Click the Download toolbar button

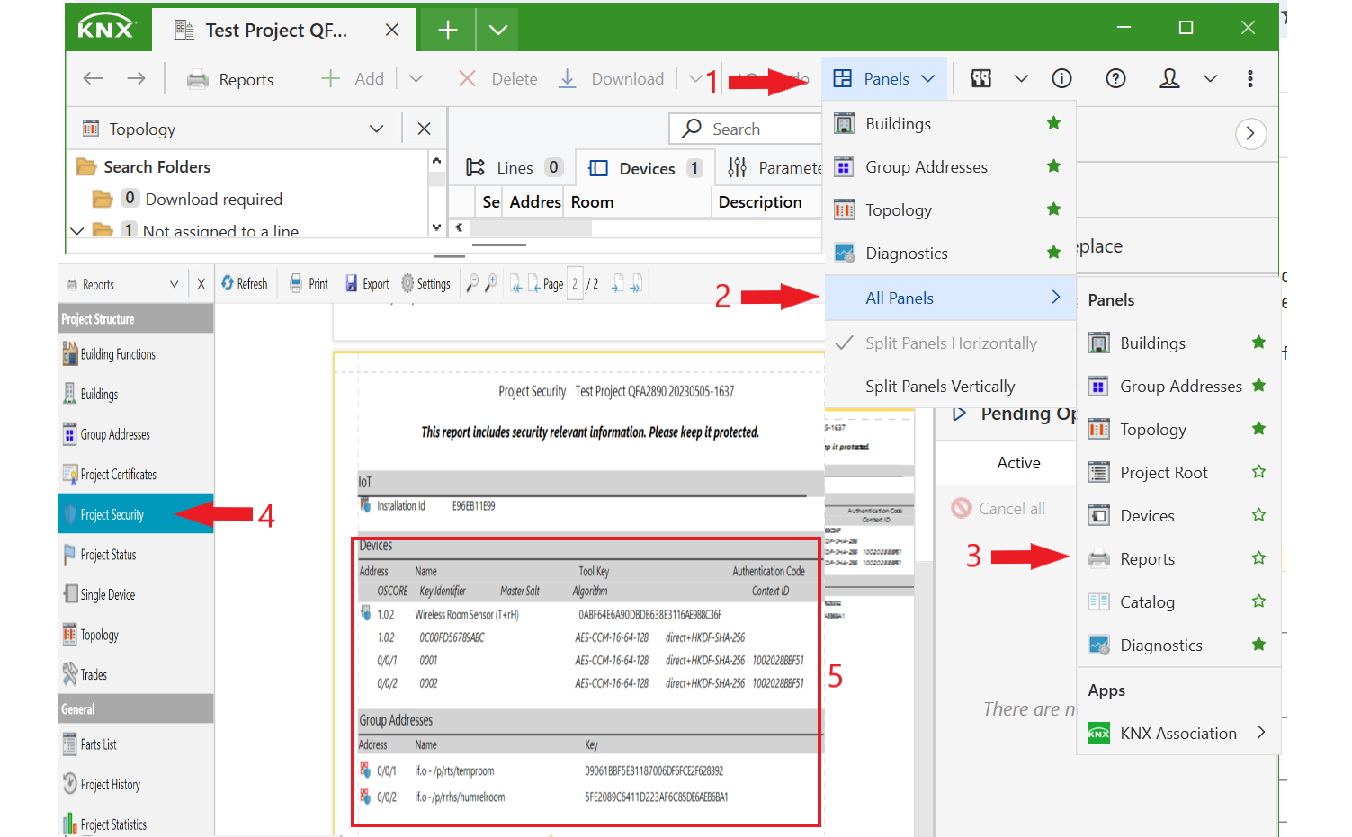coord(612,79)
